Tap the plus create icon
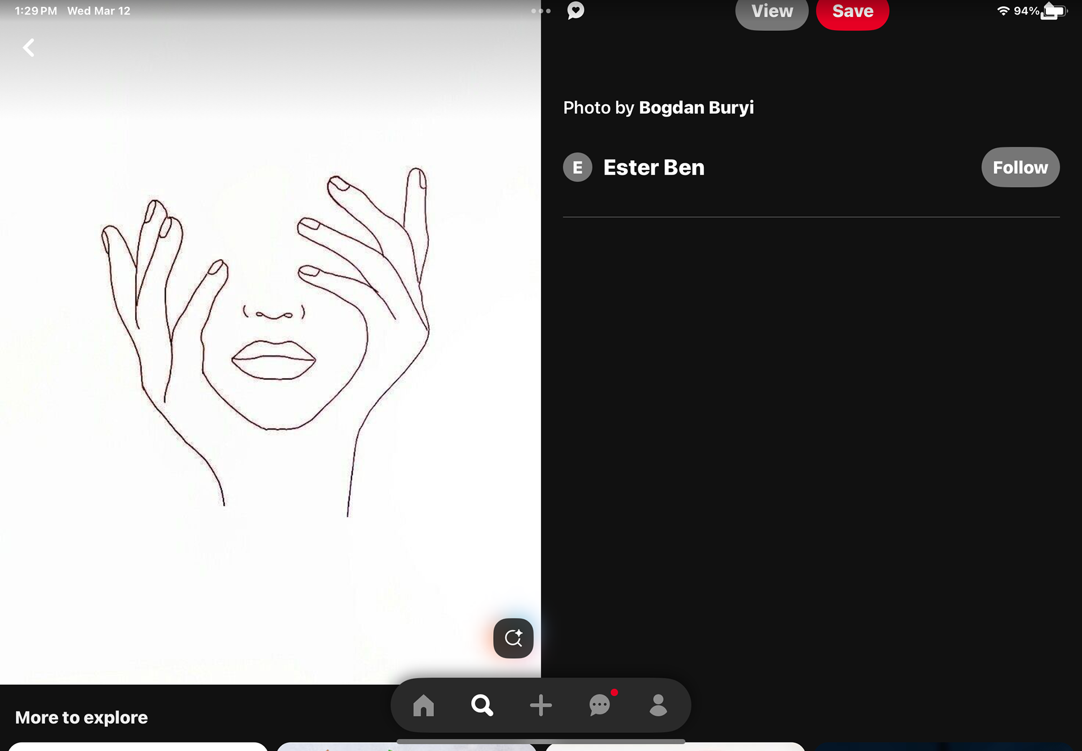Image resolution: width=1082 pixels, height=751 pixels. click(x=540, y=705)
